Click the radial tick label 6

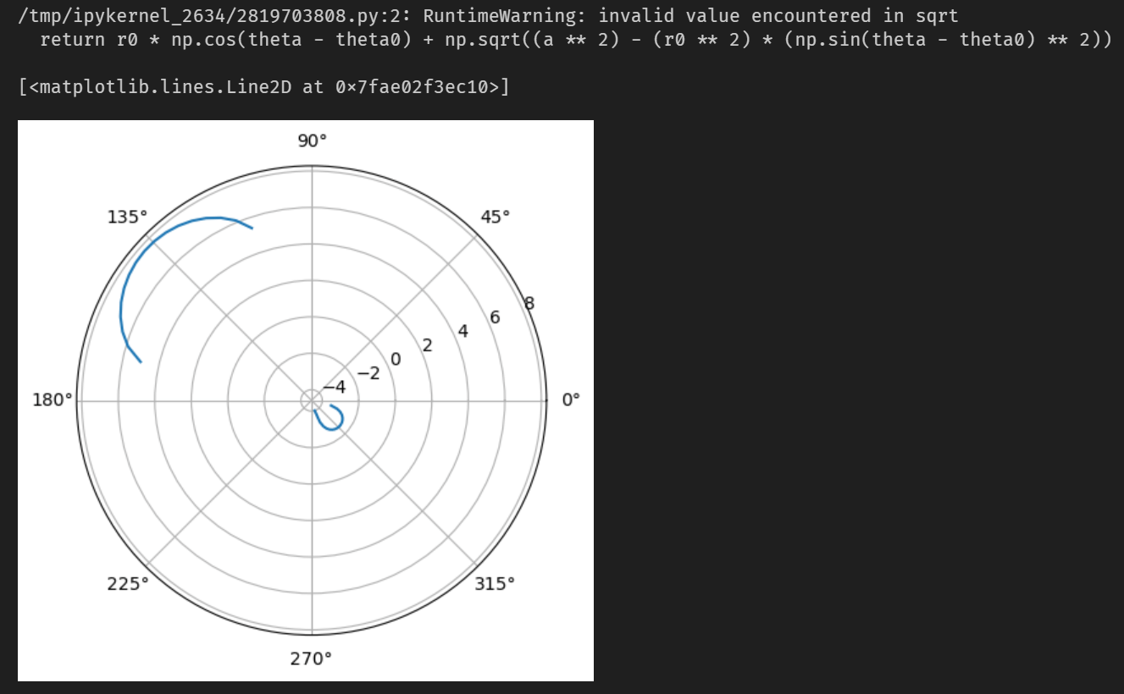pyautogui.click(x=495, y=317)
